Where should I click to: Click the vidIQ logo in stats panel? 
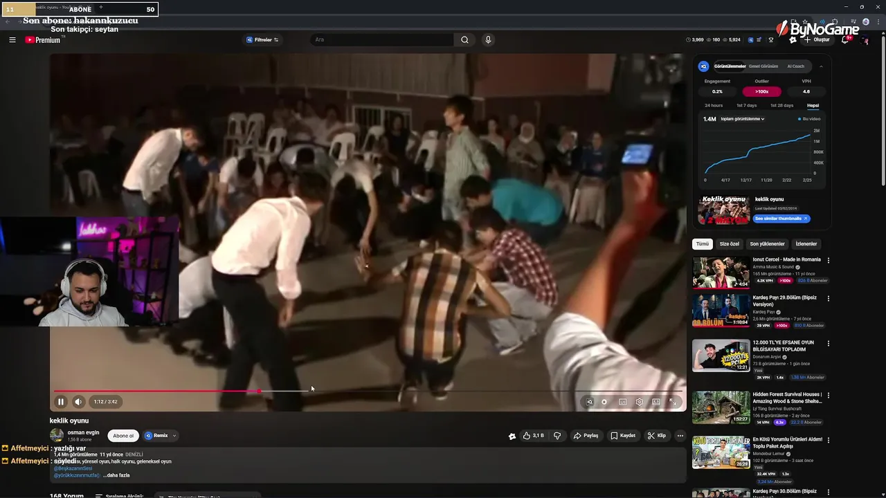click(x=704, y=66)
